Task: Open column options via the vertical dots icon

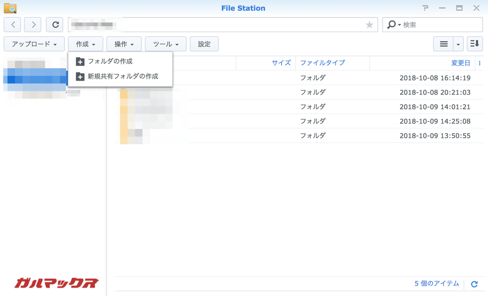Action: click(480, 63)
